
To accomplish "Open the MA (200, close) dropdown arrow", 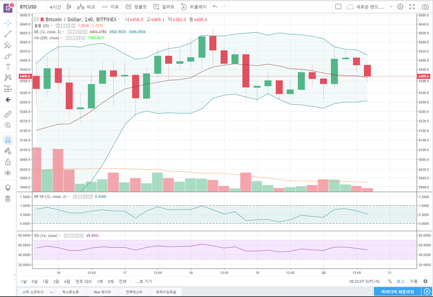I will [x=62, y=38].
